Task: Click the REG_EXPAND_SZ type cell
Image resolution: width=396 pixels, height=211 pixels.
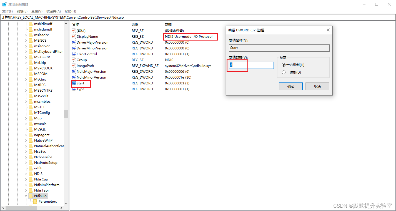Action: point(145,66)
